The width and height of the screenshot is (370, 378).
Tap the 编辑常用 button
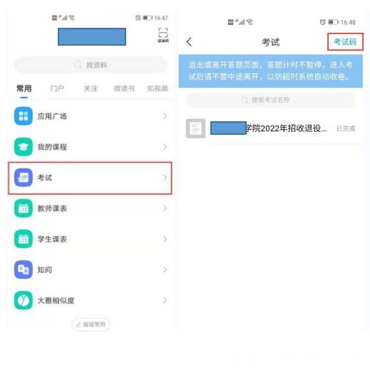pyautogui.click(x=91, y=325)
